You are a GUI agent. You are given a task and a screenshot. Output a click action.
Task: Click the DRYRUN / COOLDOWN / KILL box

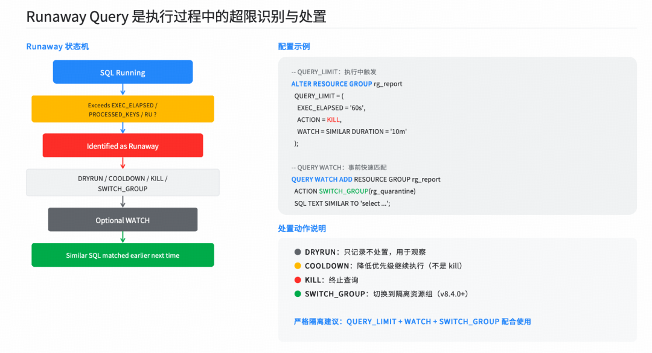(x=123, y=182)
